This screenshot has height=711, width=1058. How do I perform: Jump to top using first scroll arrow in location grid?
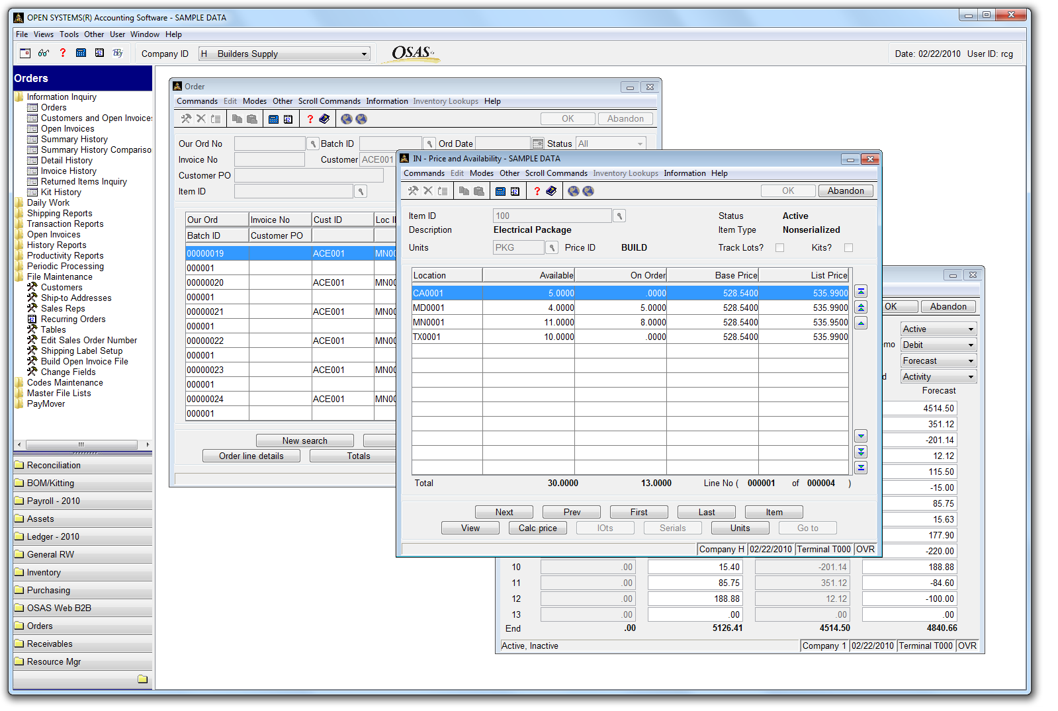pos(861,291)
